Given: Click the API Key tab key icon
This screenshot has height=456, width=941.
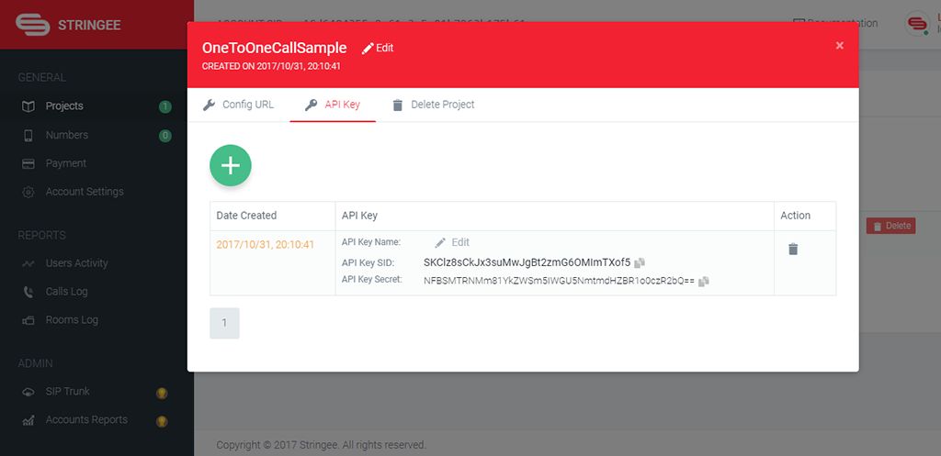Looking at the screenshot, I should (311, 105).
